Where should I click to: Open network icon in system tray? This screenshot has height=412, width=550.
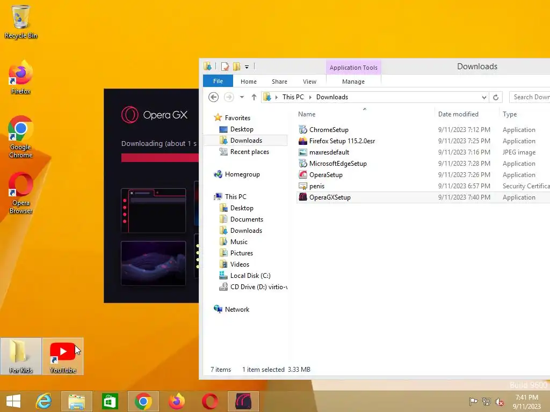click(487, 401)
